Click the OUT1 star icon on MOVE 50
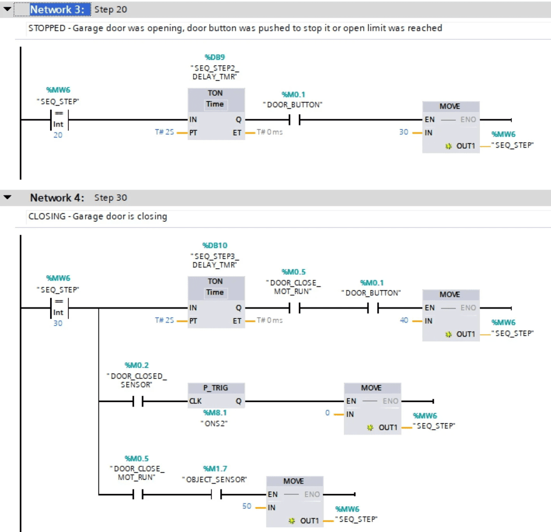Image resolution: width=551 pixels, height=532 pixels. 292,521
